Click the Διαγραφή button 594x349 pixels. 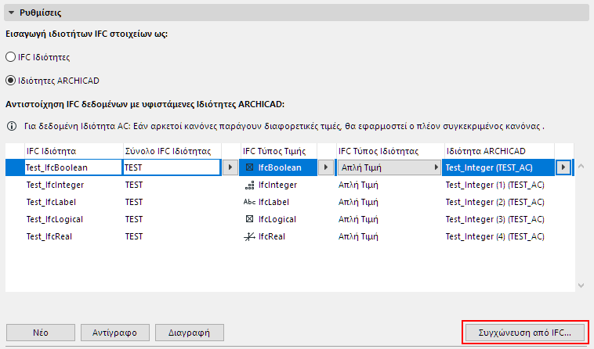pyautogui.click(x=190, y=332)
